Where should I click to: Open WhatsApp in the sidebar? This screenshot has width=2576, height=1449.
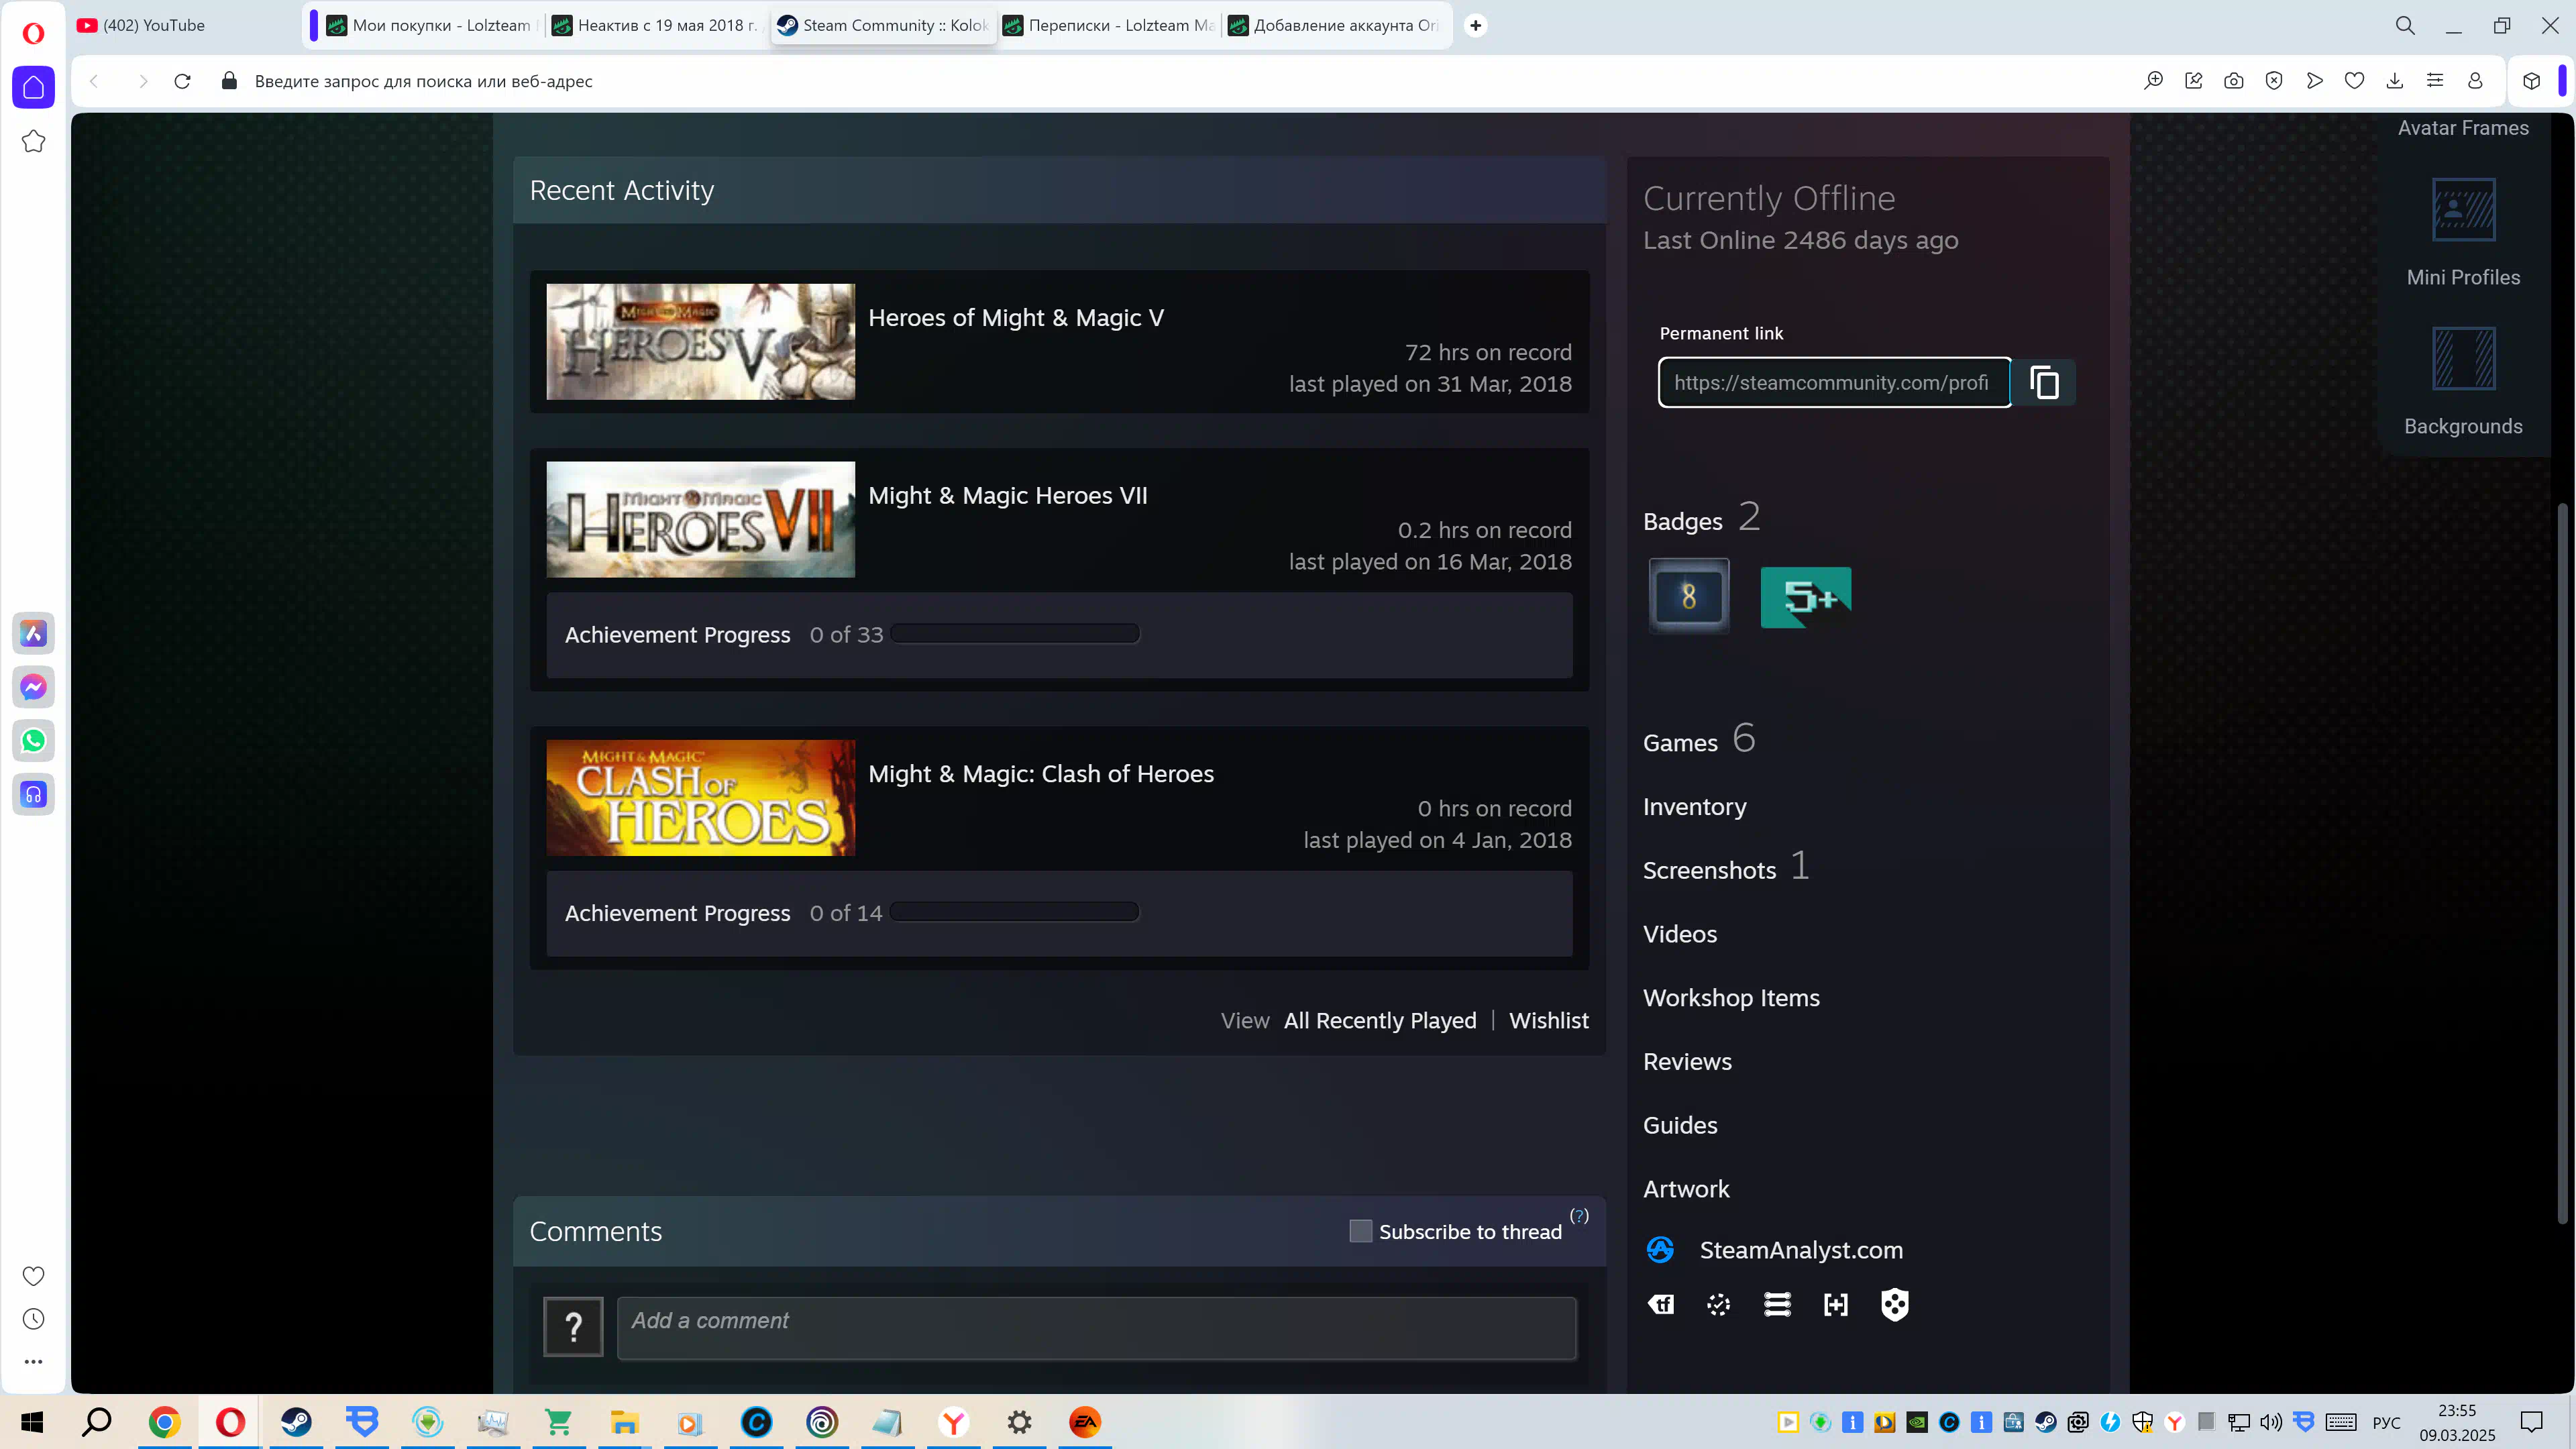(33, 741)
